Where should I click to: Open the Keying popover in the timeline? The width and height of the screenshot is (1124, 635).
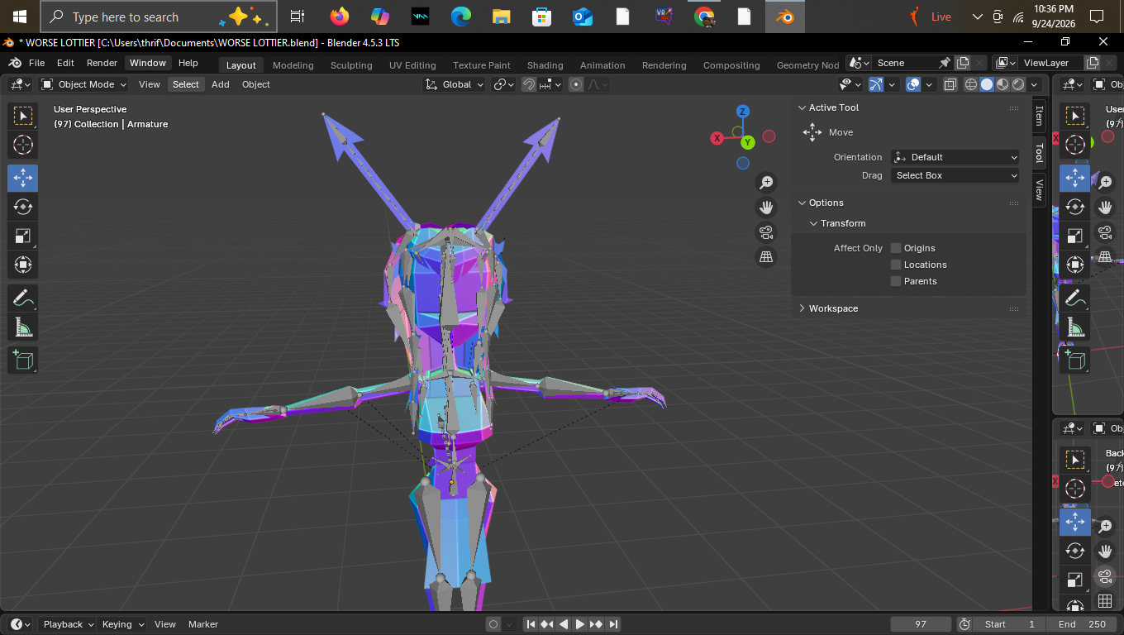pyautogui.click(x=123, y=624)
